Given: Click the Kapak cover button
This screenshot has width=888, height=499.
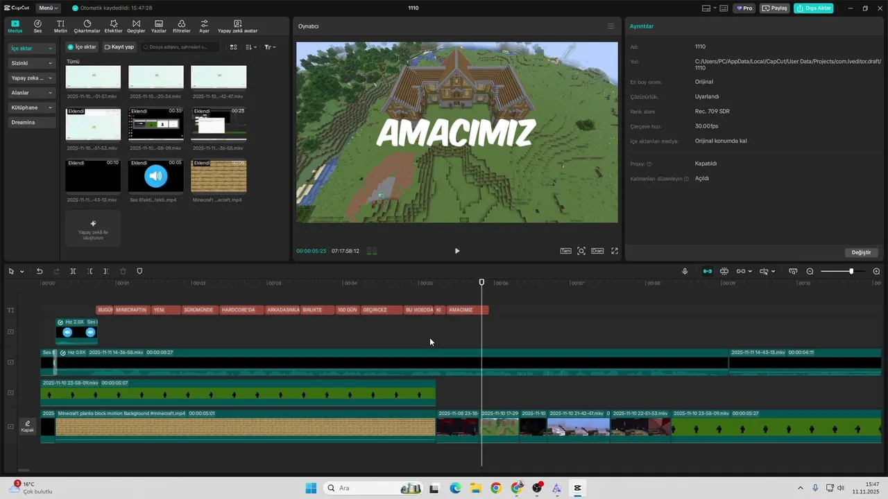Looking at the screenshot, I should click(28, 426).
